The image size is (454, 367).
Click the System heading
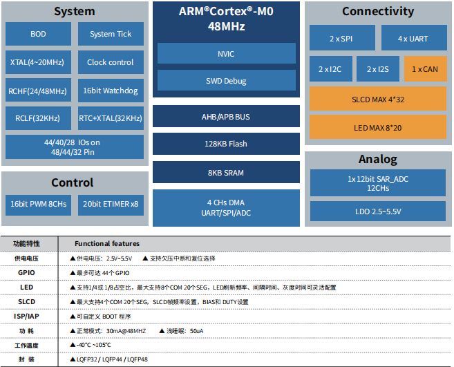(x=75, y=11)
